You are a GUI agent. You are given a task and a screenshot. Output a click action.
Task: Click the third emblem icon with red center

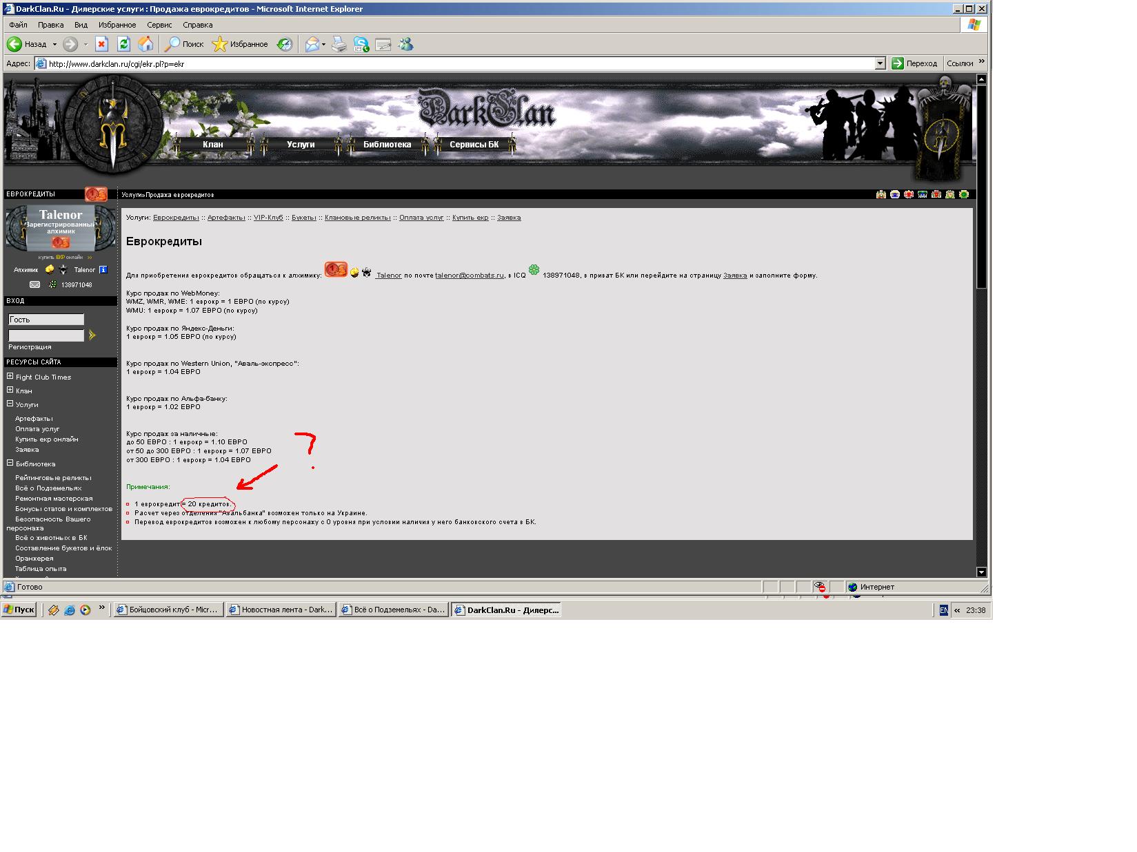click(909, 194)
